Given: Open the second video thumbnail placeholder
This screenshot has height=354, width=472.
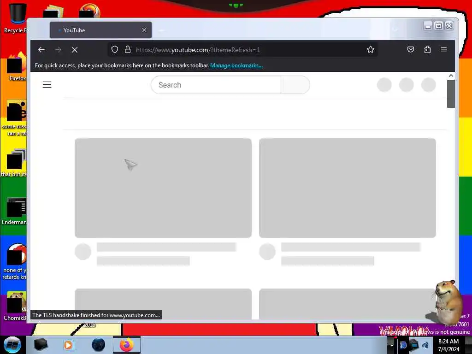Looking at the screenshot, I should coord(348,188).
